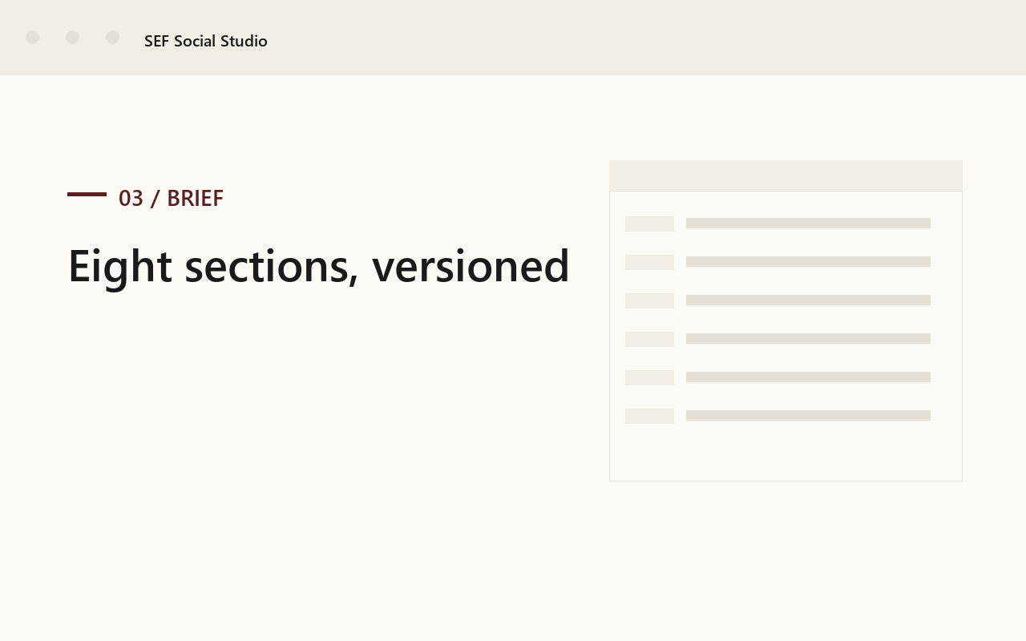The width and height of the screenshot is (1026, 641).
Task: Click the last row's long text line
Action: pos(808,416)
